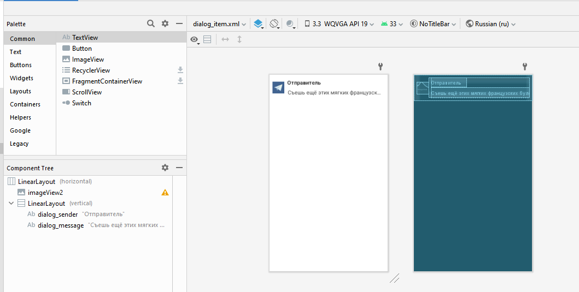Open Palette settings gear

(x=165, y=23)
